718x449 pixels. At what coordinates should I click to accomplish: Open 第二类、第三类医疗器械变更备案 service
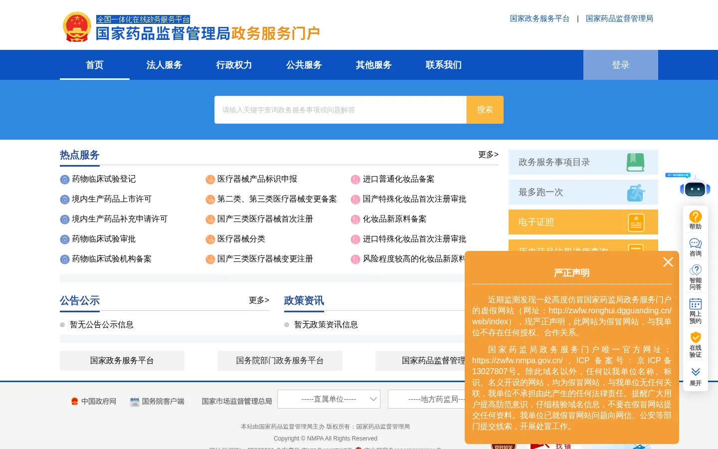pyautogui.click(x=277, y=199)
